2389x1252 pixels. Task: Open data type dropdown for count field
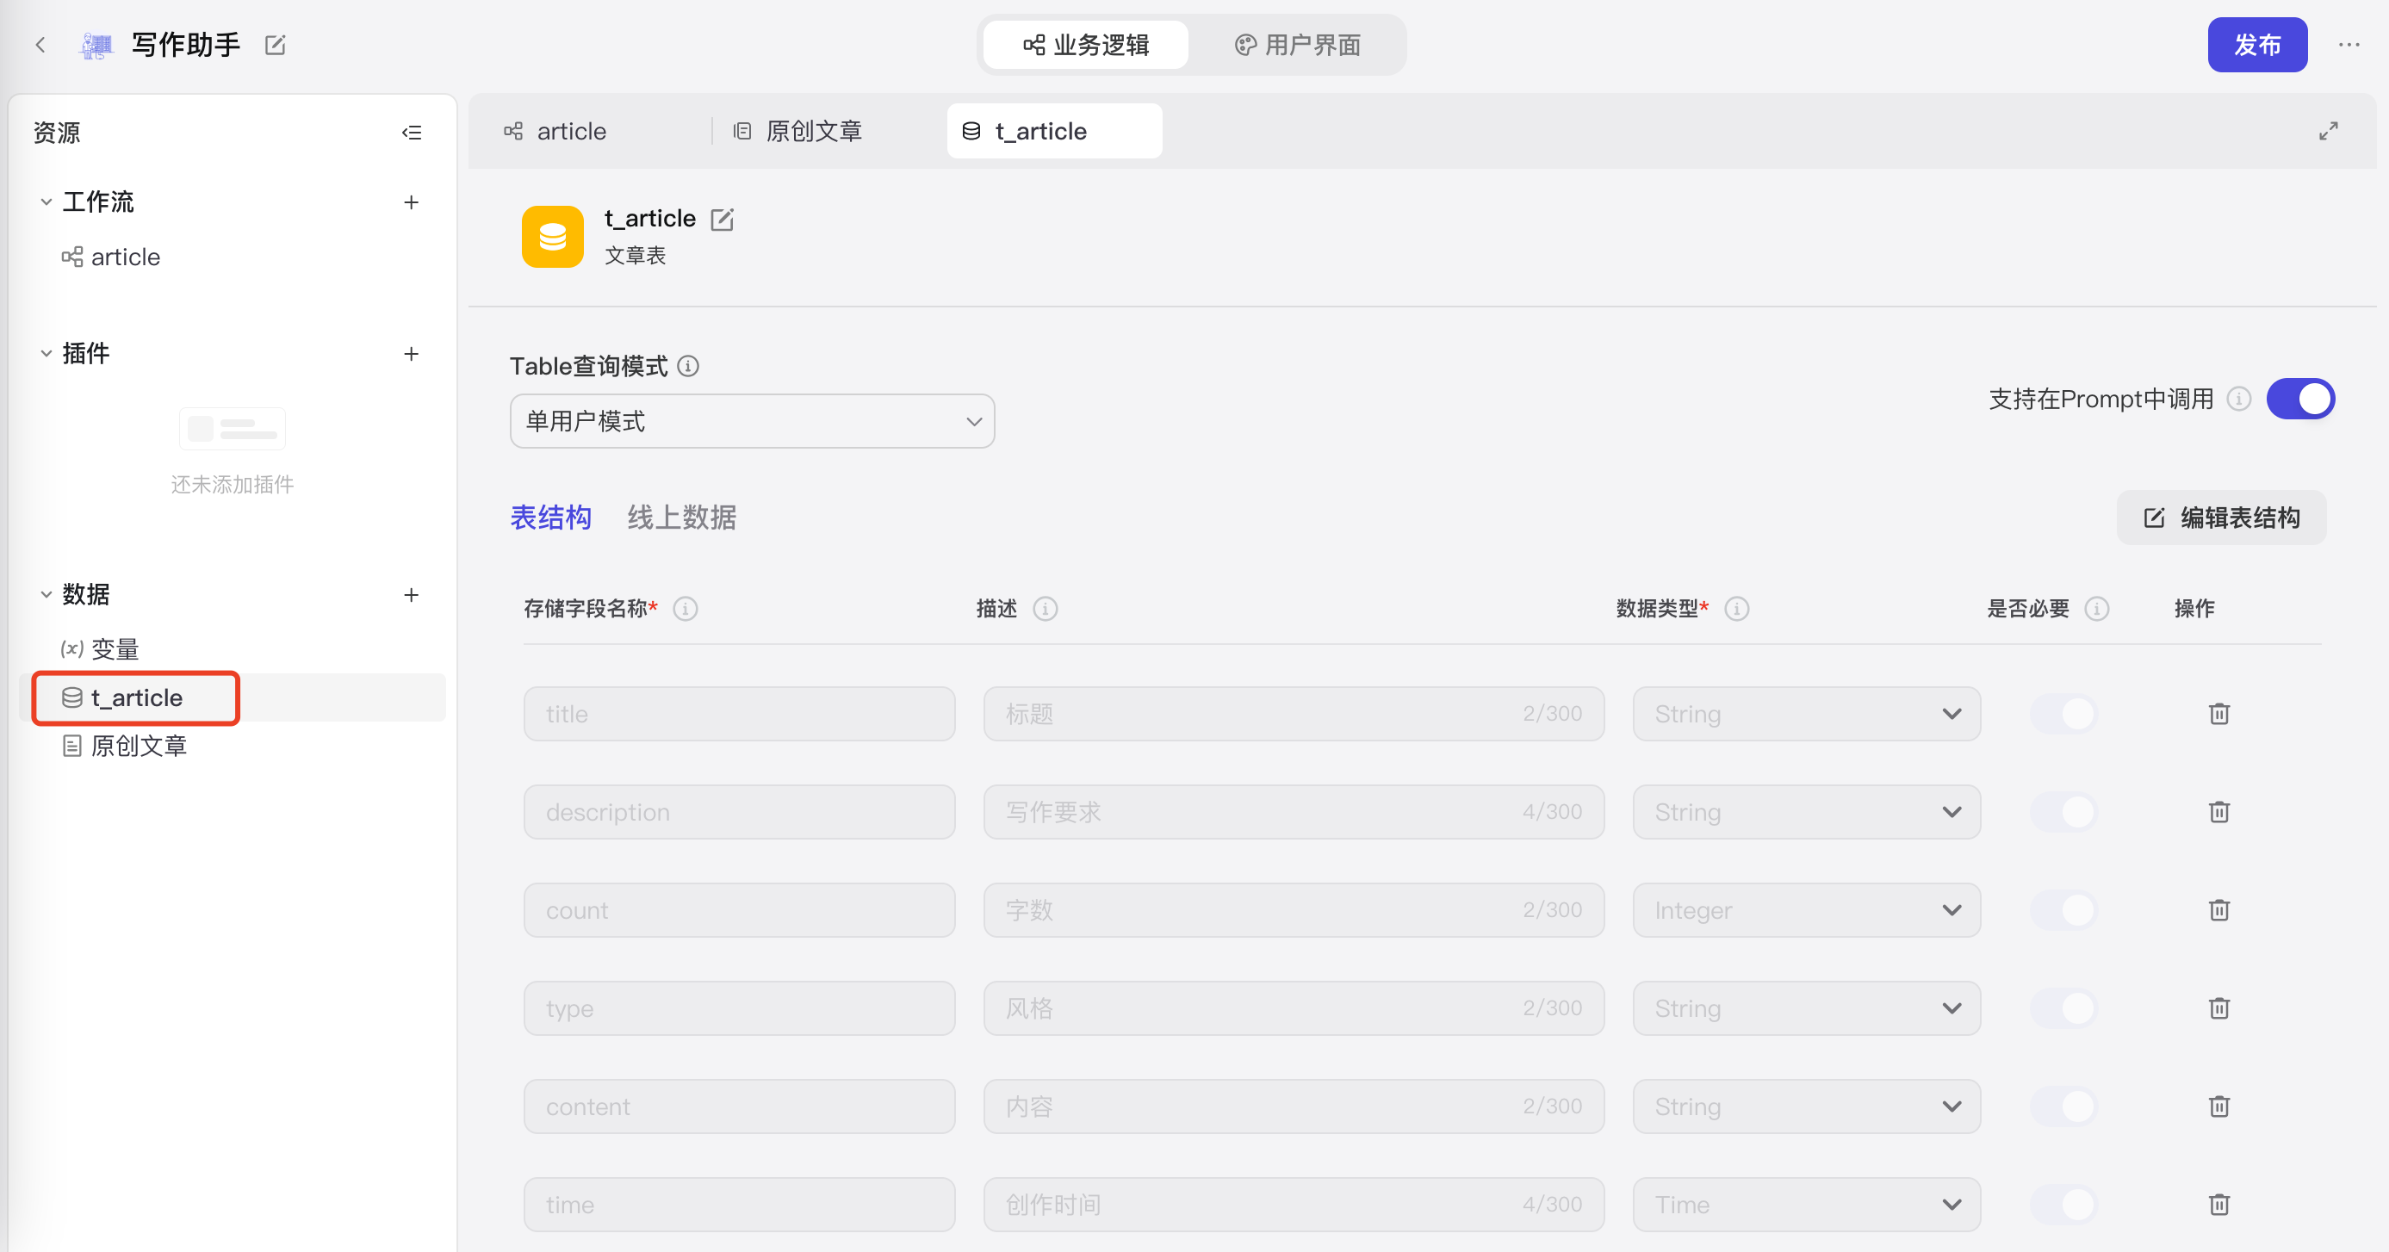click(1806, 910)
